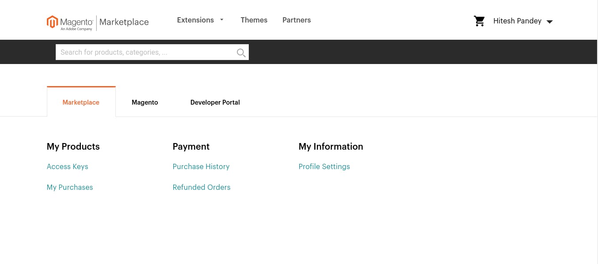Switch to the Magento tab

145,102
